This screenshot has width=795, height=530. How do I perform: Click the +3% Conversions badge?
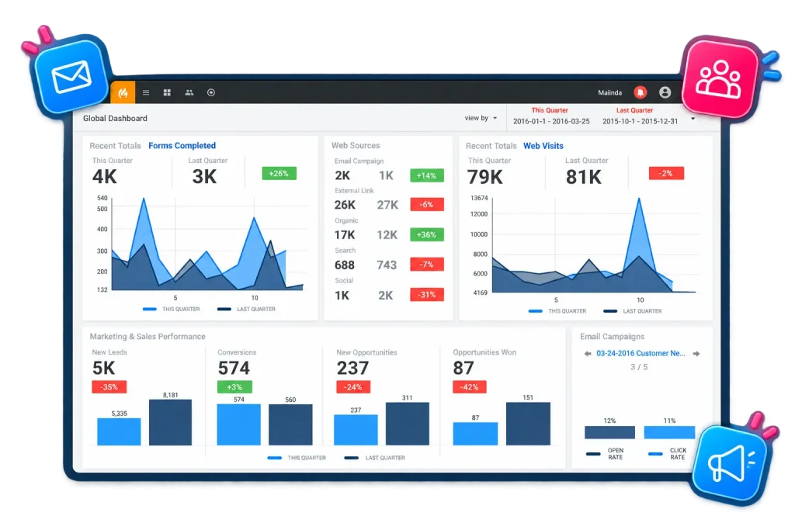click(x=234, y=387)
